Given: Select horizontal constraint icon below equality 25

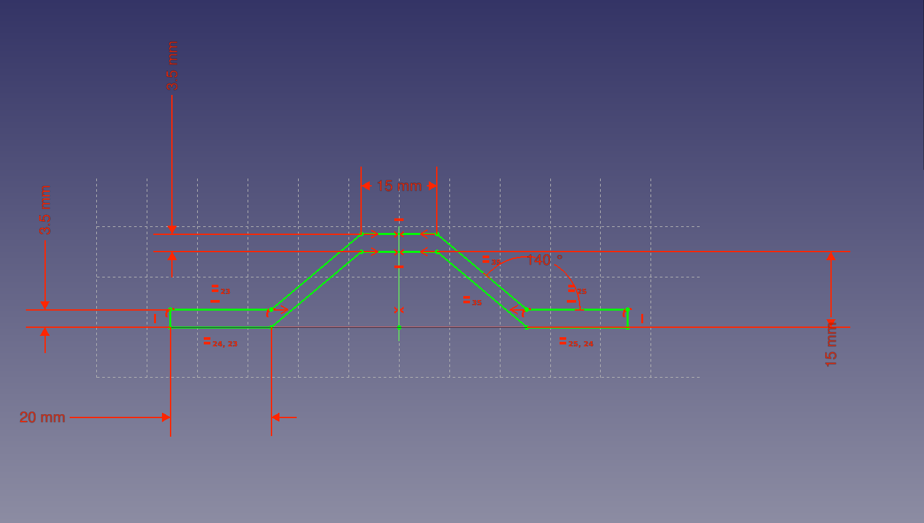Looking at the screenshot, I should coord(572,301).
